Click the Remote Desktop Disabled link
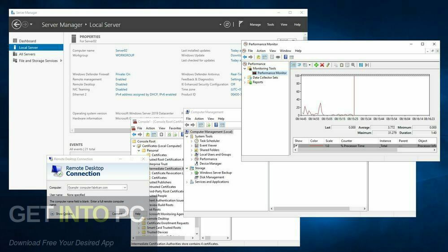Screen dimensions: 448x252 pos(122,85)
